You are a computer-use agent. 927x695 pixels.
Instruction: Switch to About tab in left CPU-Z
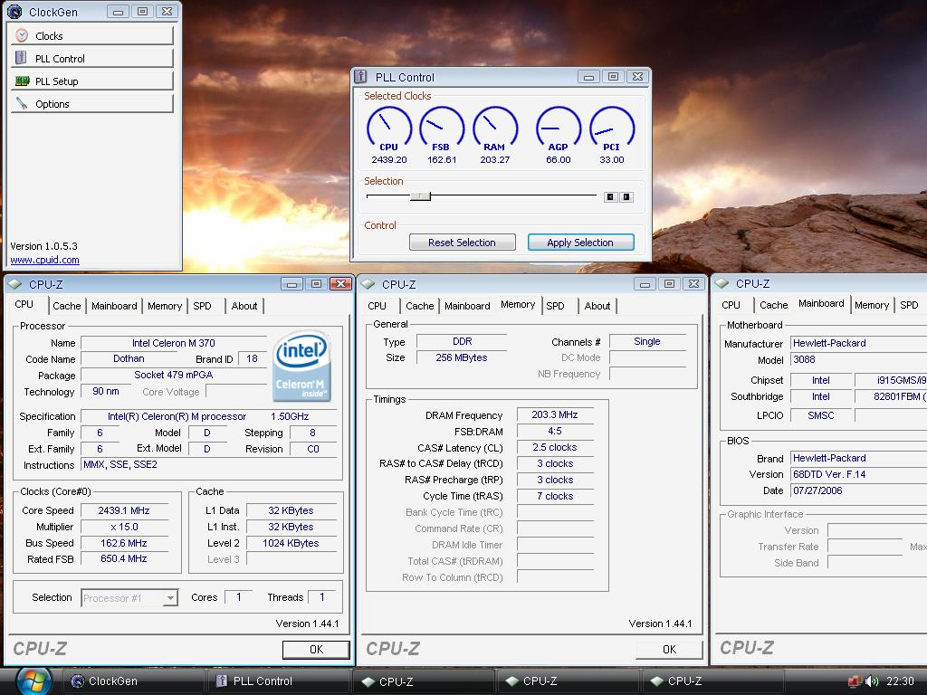(x=244, y=306)
